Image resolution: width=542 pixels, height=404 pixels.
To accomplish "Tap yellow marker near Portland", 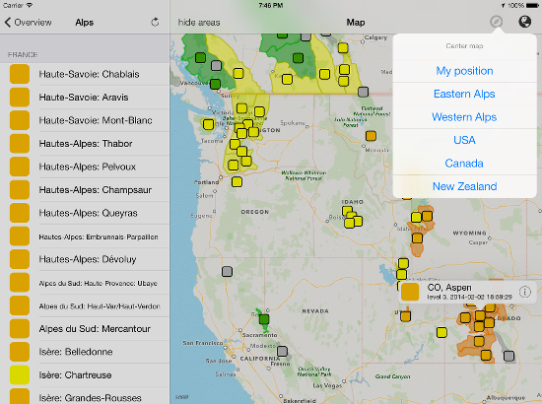I will tap(237, 181).
